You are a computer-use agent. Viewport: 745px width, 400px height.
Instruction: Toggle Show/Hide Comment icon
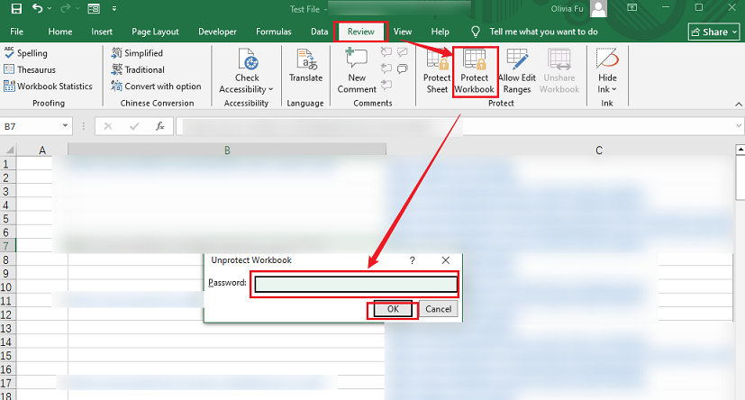tap(403, 51)
